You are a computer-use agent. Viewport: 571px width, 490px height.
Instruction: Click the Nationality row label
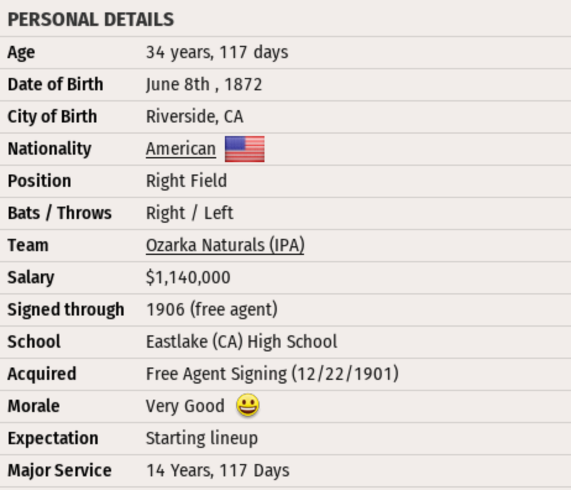coord(49,149)
